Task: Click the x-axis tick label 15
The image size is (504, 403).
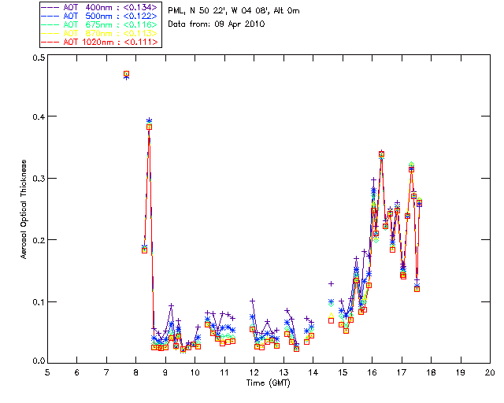Action: click(343, 372)
